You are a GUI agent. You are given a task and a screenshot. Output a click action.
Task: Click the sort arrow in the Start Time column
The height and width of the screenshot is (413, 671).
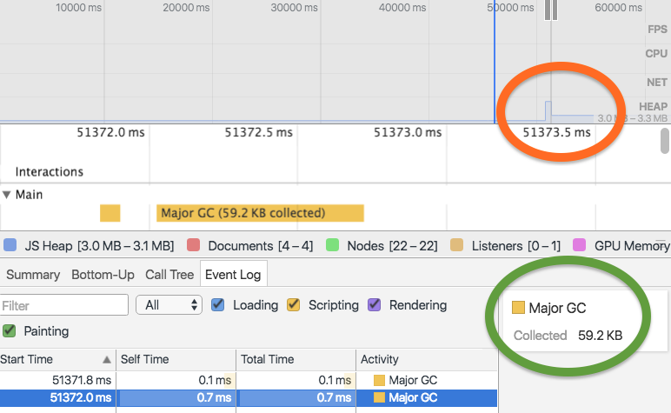[x=107, y=359]
